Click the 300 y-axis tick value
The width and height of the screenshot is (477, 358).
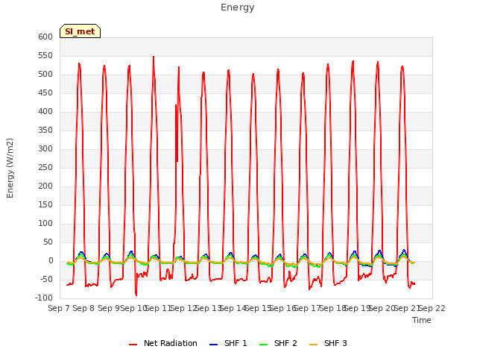[x=45, y=149]
